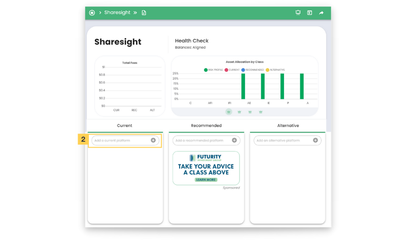
Task: Focus the 'Add an alternative platform' field
Action: (287, 140)
